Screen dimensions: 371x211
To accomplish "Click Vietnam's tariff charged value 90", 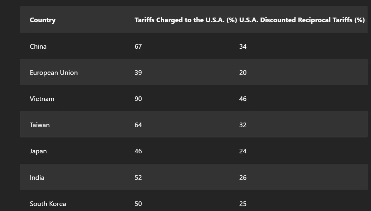I will click(x=138, y=99).
